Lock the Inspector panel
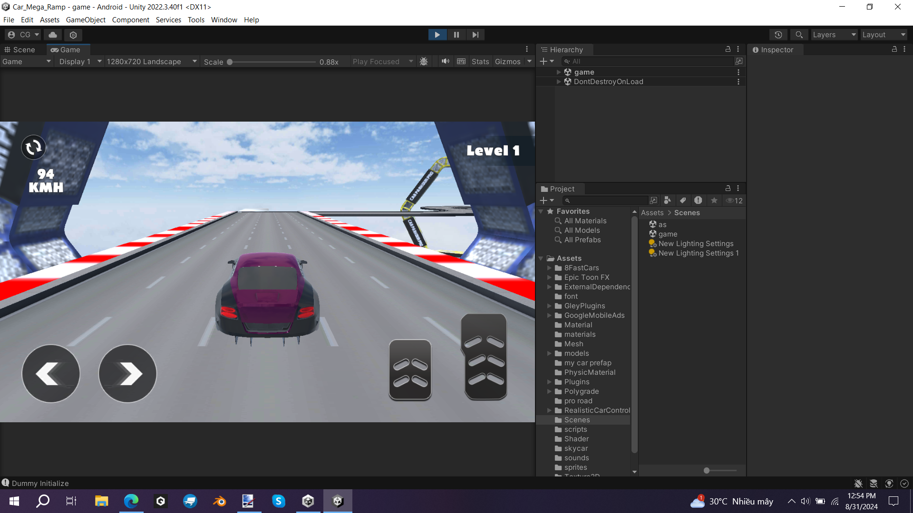Image resolution: width=913 pixels, height=513 pixels. [x=894, y=49]
